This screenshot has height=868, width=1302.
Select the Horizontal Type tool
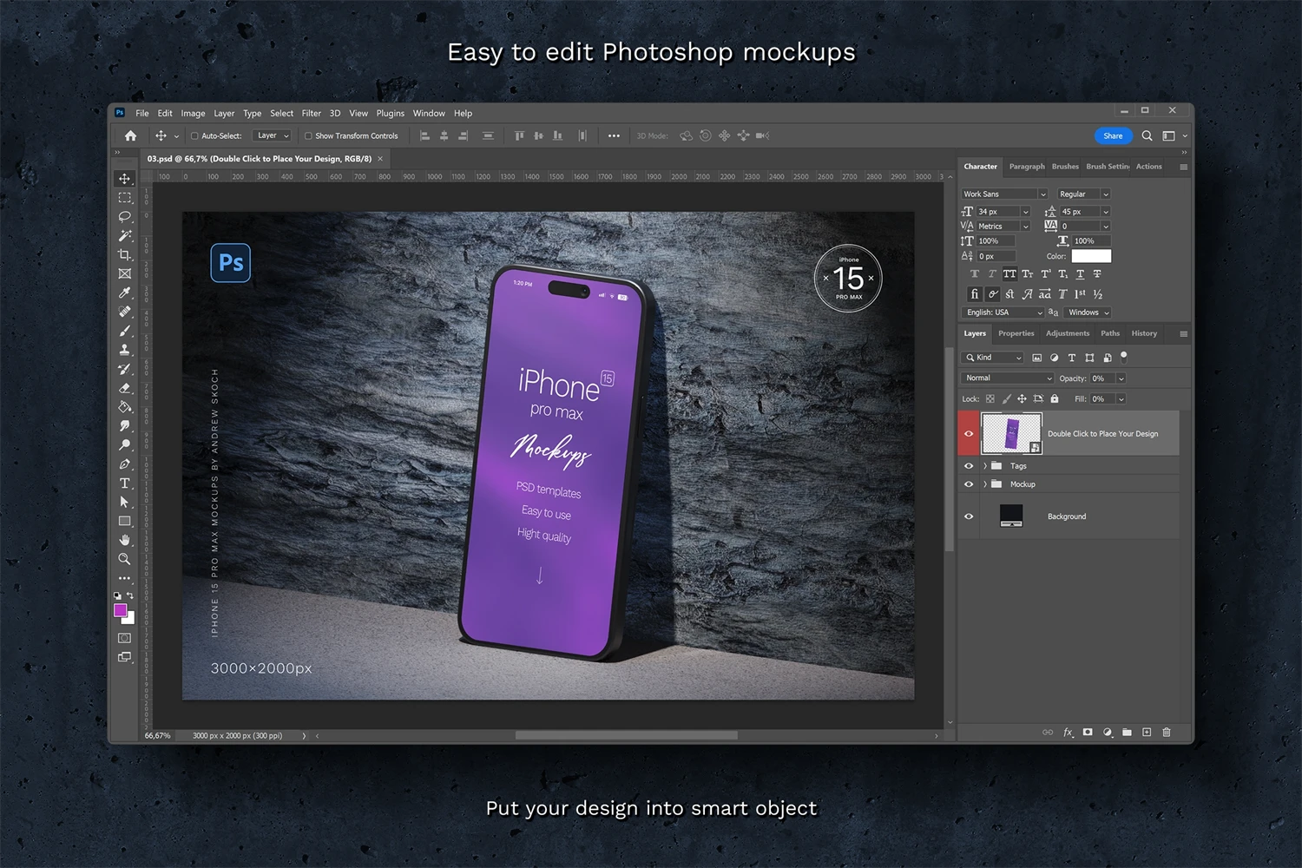click(x=125, y=483)
